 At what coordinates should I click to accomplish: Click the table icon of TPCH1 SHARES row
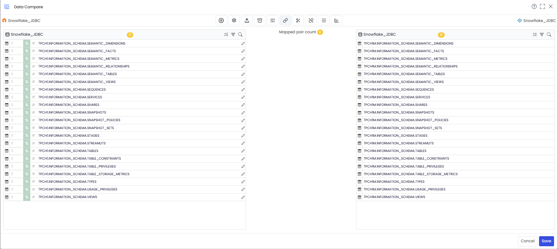[7, 105]
